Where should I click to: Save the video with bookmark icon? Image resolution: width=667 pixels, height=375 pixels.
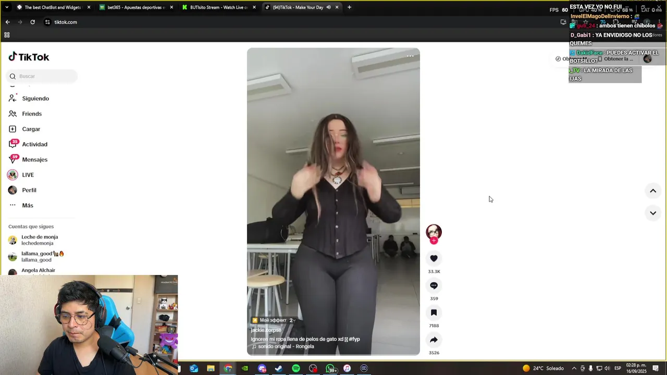(x=434, y=312)
